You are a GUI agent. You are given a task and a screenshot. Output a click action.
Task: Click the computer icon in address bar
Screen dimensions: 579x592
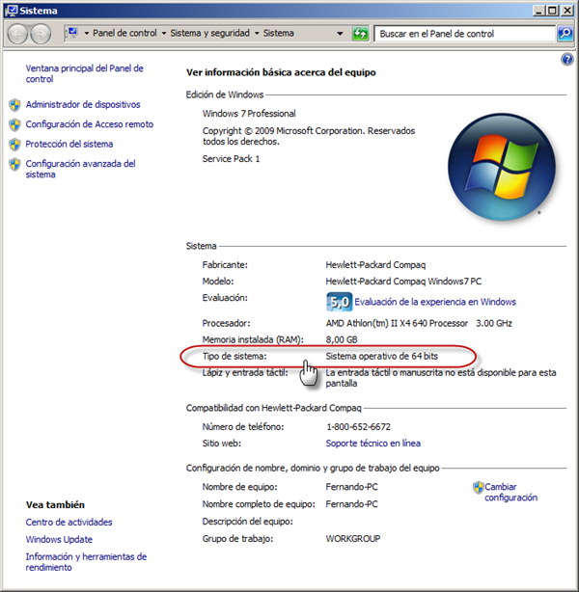71,33
